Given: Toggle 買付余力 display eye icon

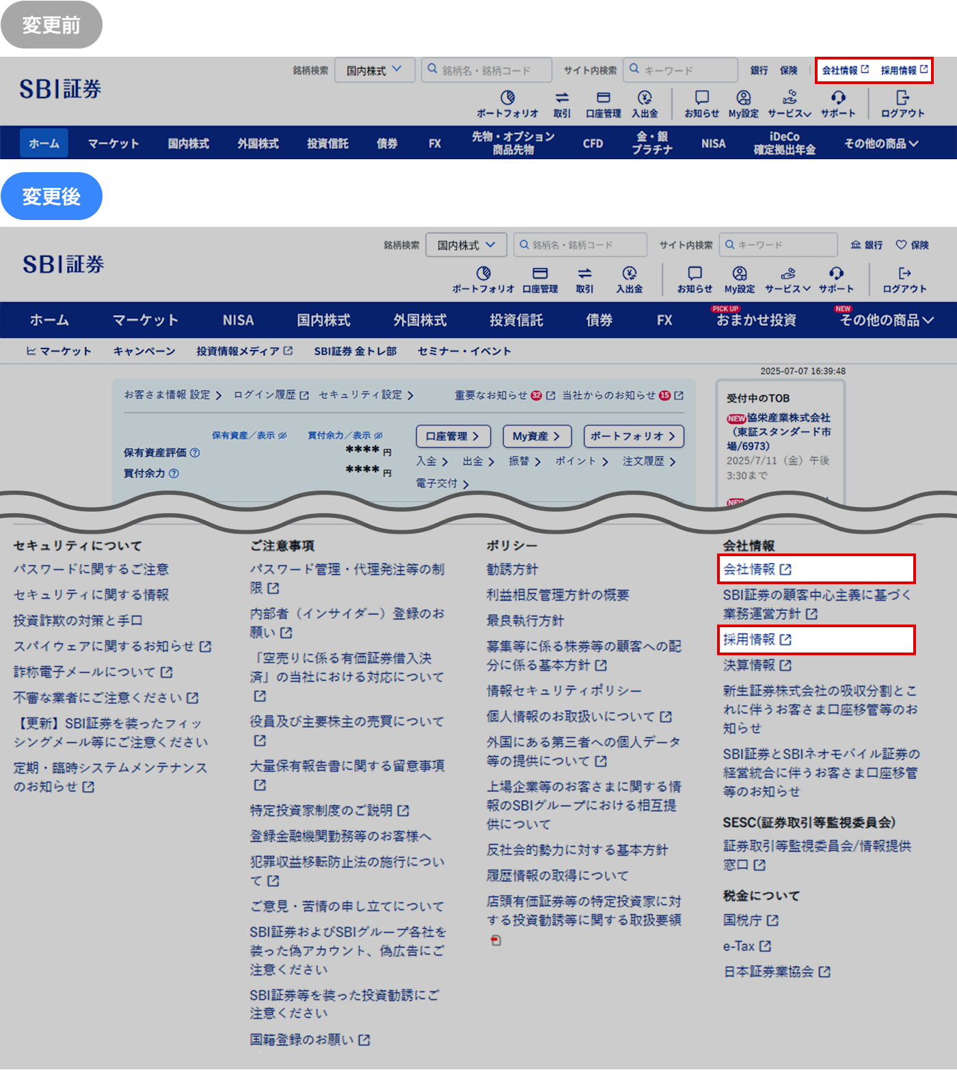Looking at the screenshot, I should (379, 435).
